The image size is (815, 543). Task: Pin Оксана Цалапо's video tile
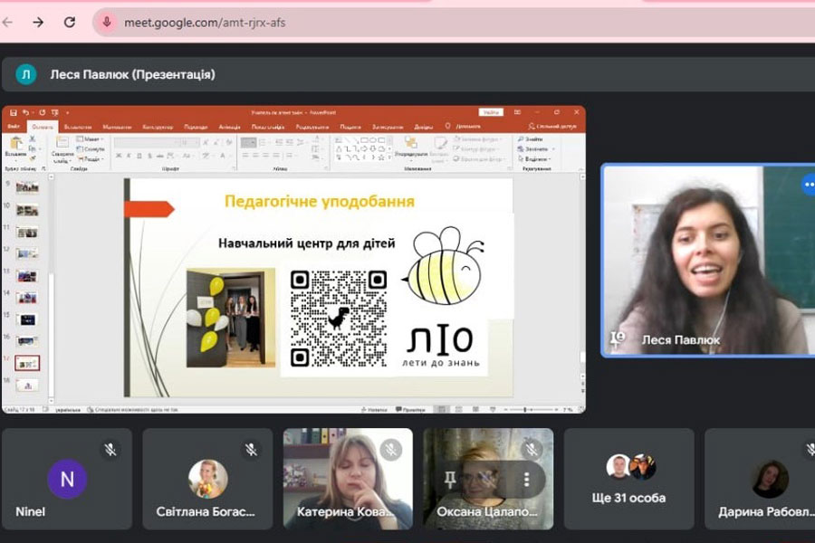(x=451, y=477)
